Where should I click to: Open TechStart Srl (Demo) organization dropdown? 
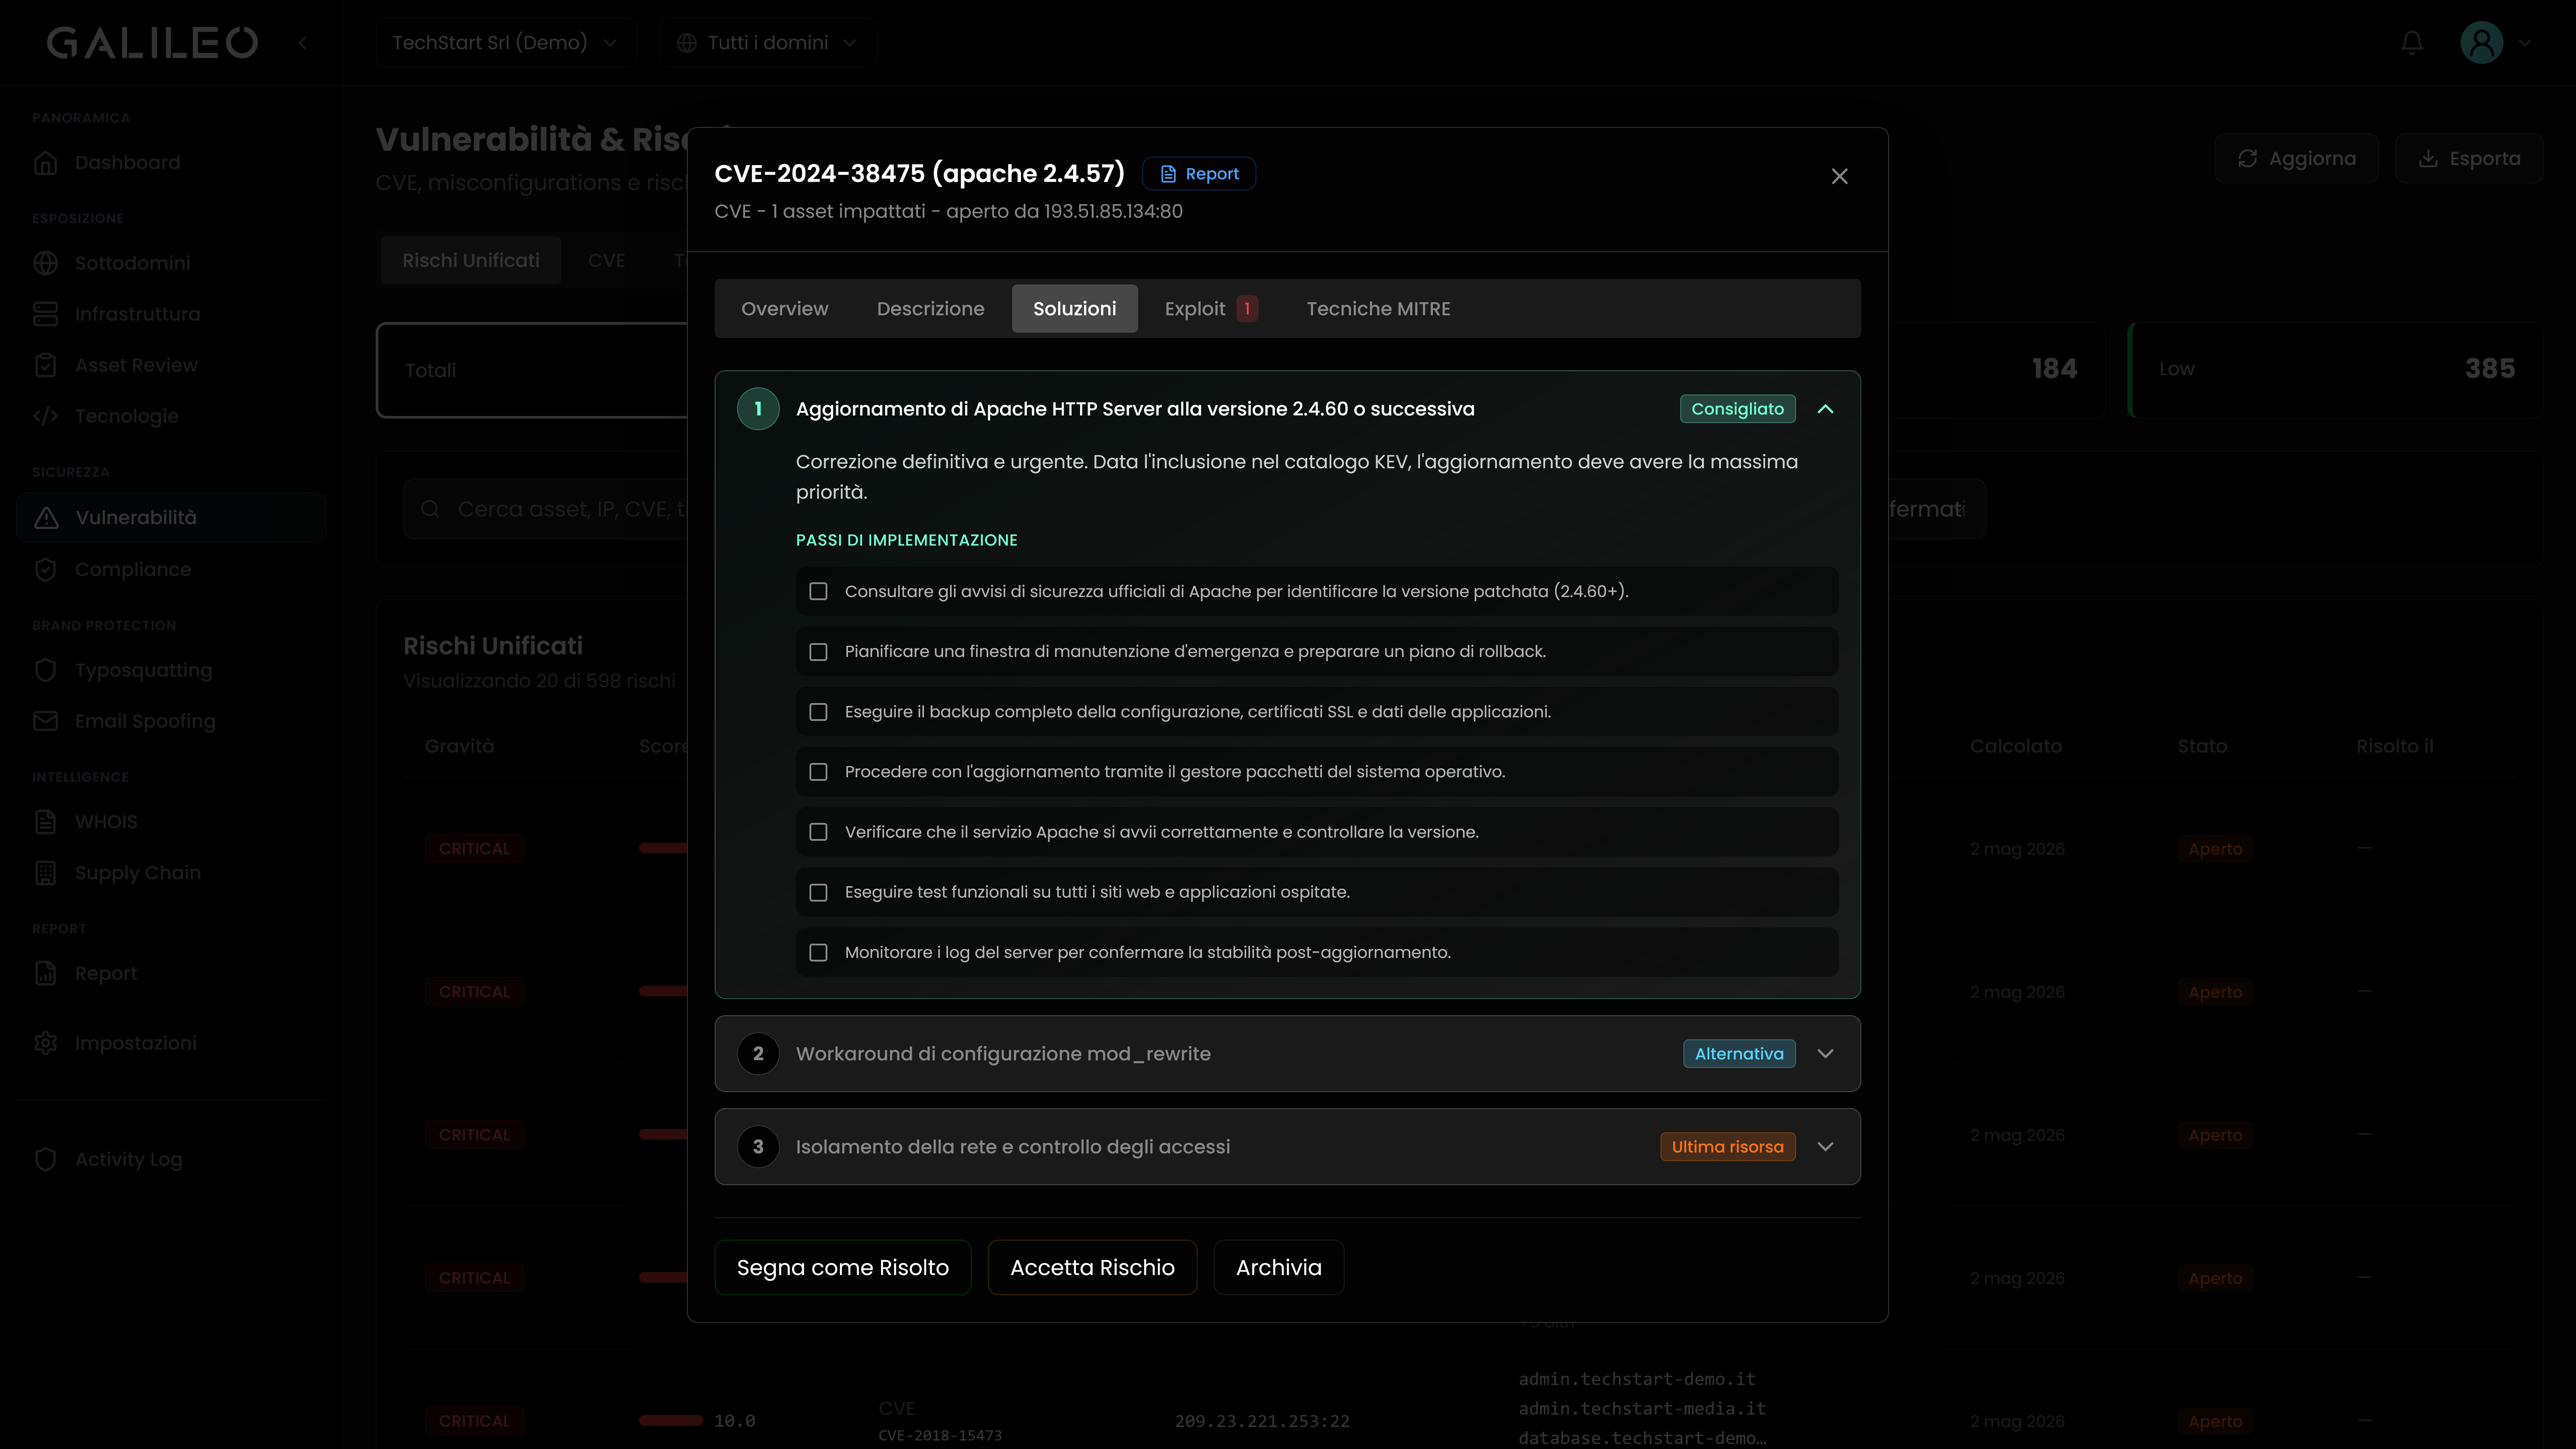pos(506,43)
